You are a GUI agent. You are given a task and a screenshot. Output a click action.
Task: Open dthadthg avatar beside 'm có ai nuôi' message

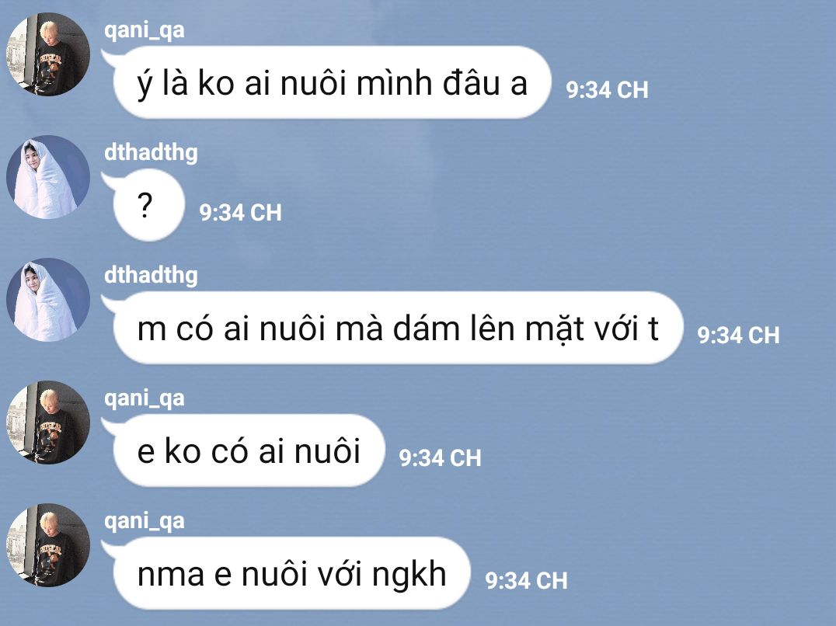tap(48, 300)
